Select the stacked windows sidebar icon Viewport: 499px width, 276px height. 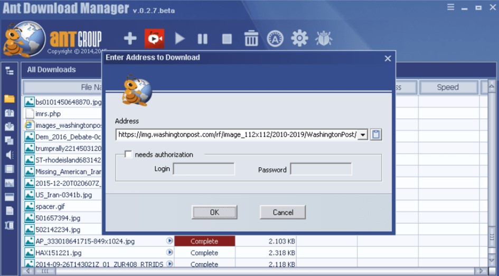(9, 140)
